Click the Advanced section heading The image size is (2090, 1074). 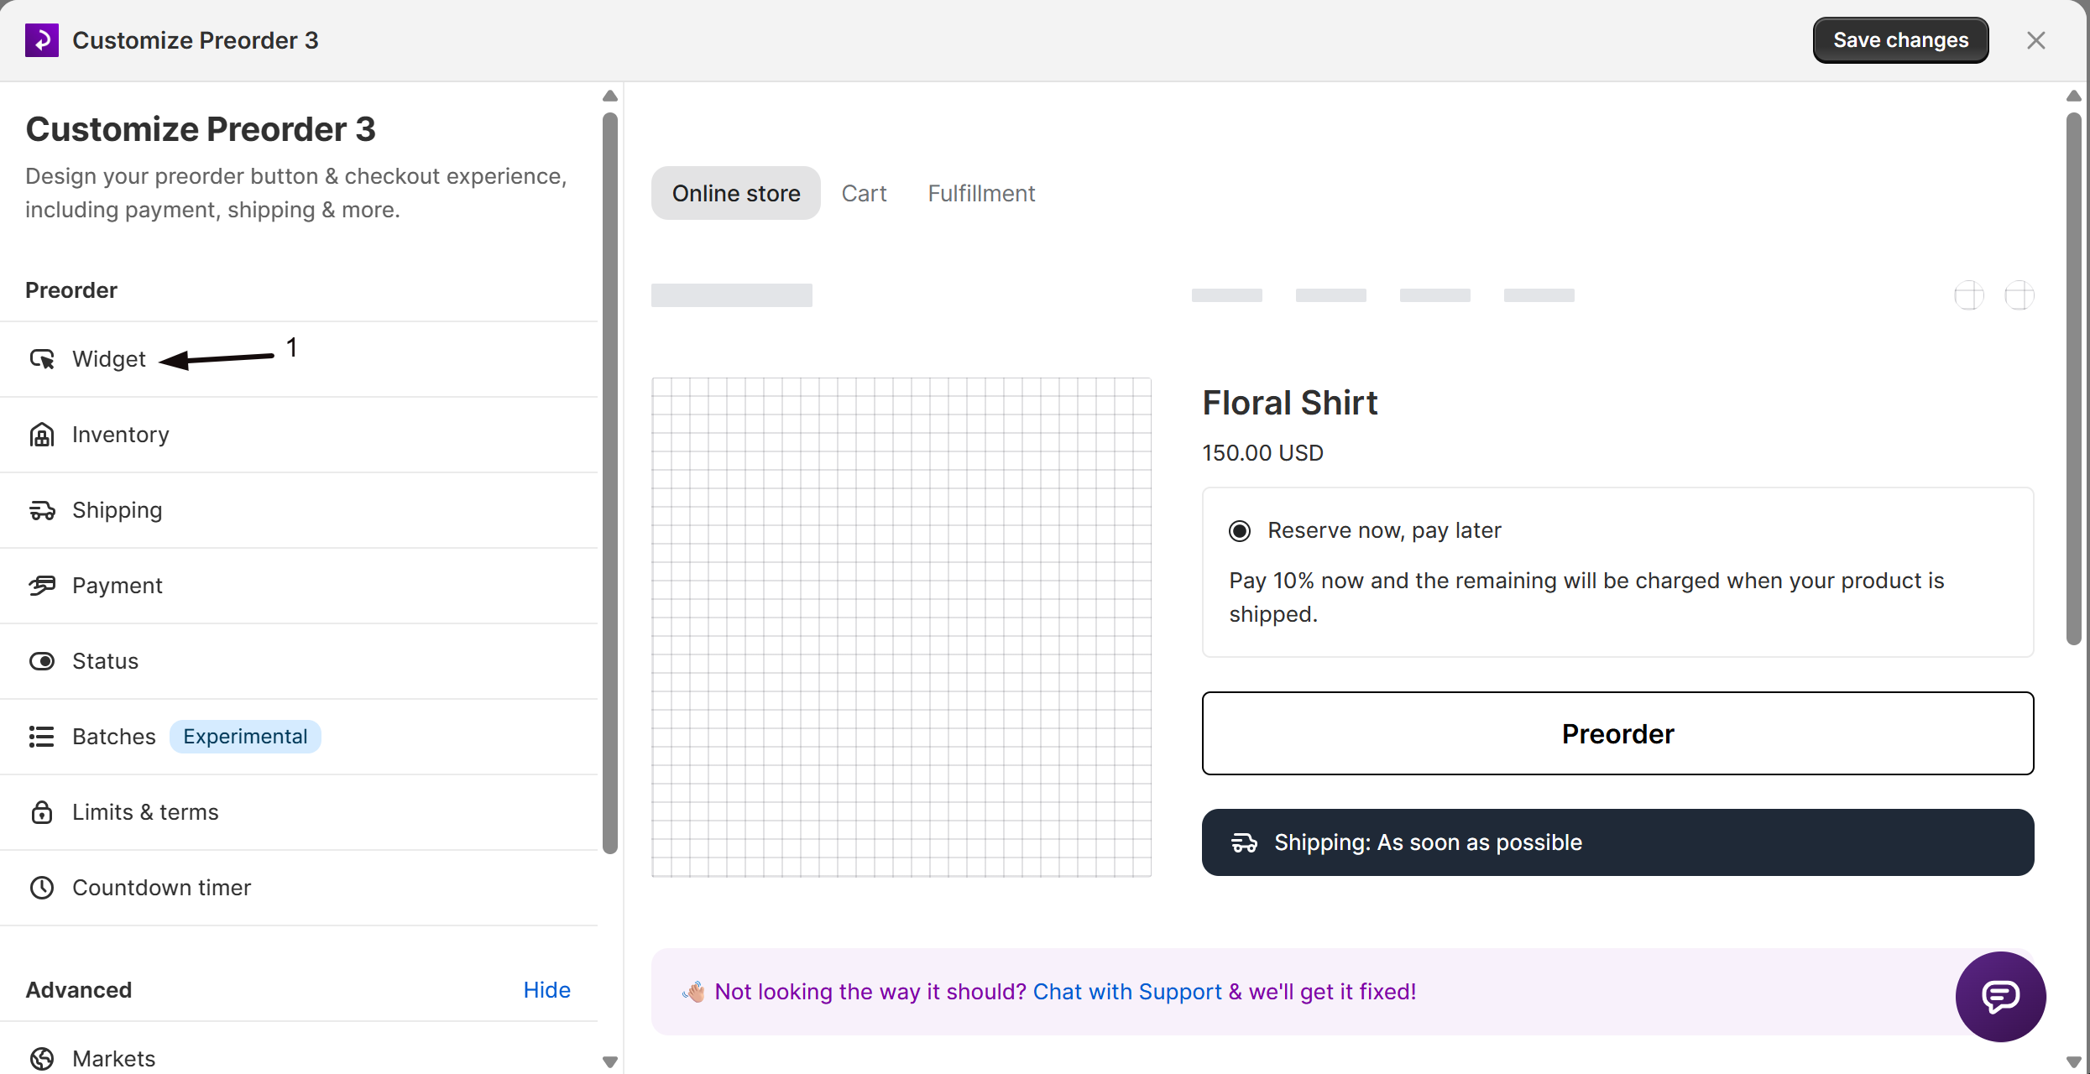coord(79,990)
